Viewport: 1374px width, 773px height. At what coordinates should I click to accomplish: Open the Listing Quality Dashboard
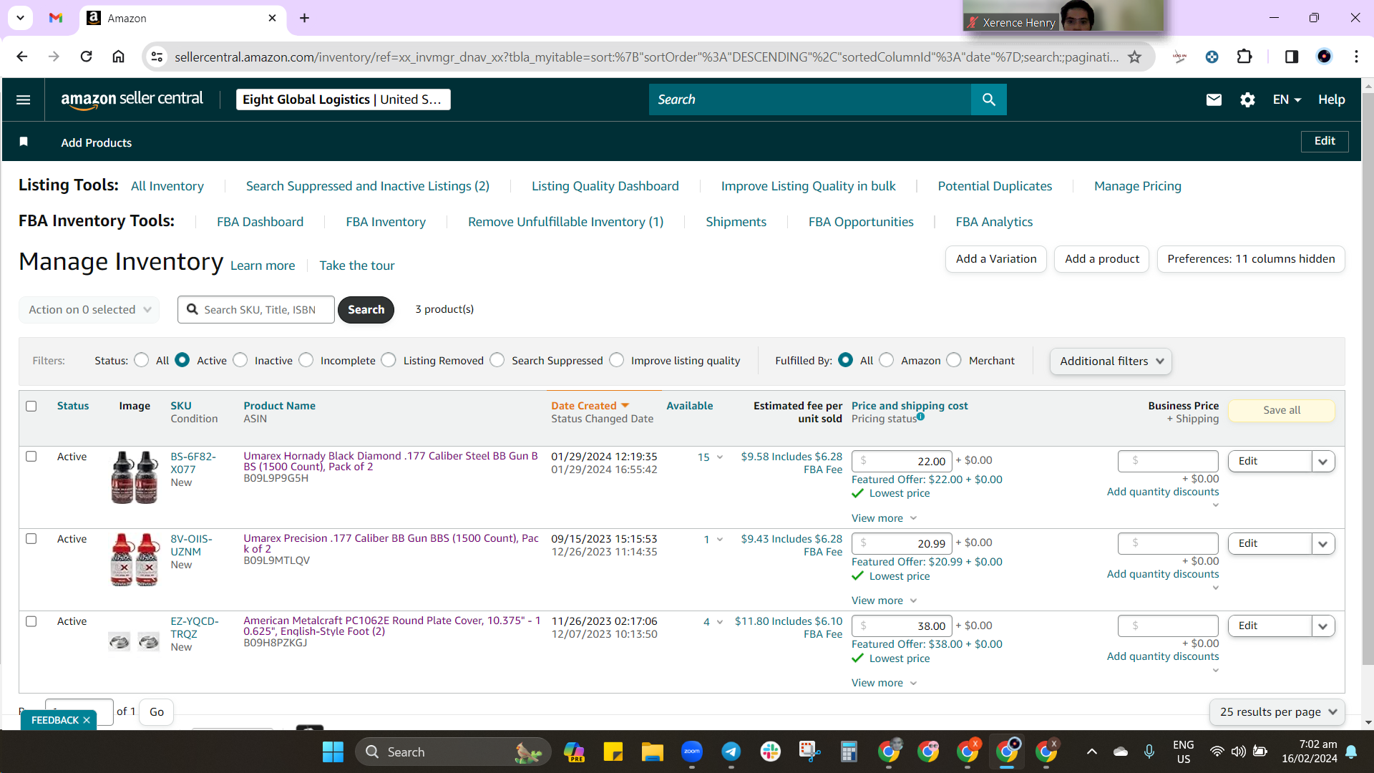[605, 186]
